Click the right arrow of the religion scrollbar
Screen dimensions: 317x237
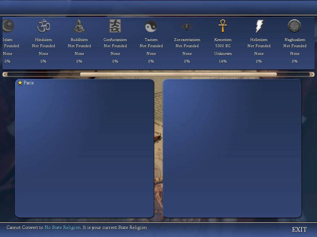(312, 74)
